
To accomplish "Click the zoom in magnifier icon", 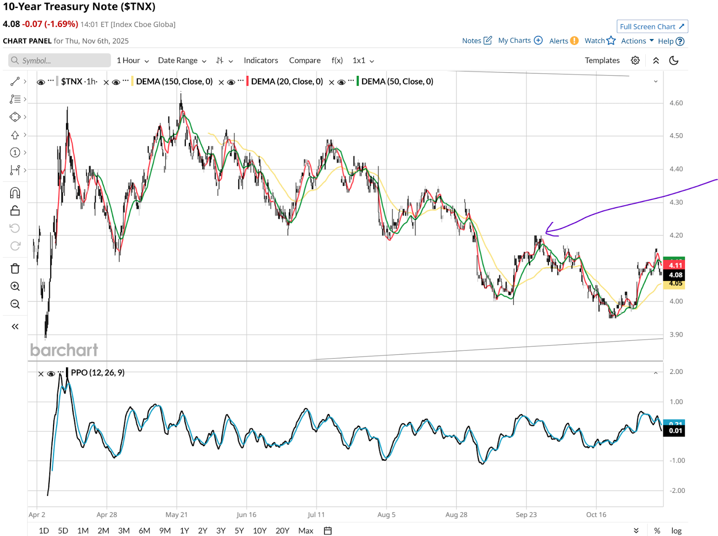I will click(x=15, y=286).
